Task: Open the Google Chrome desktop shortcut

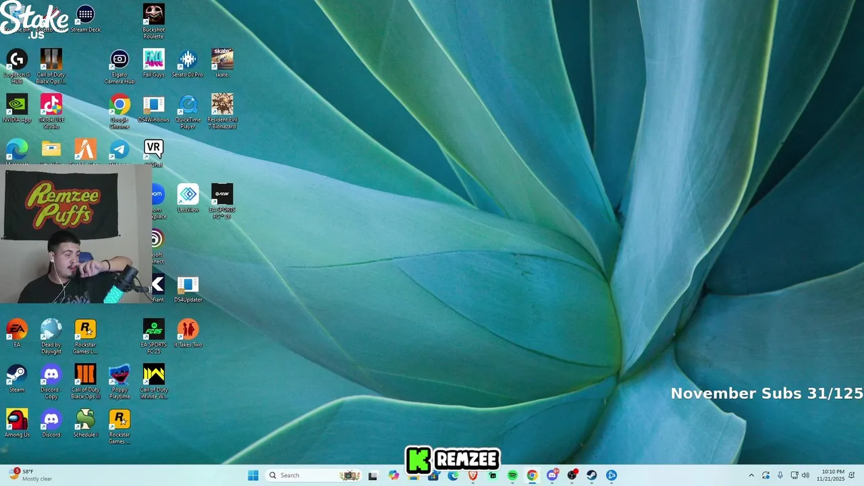Action: tap(119, 112)
